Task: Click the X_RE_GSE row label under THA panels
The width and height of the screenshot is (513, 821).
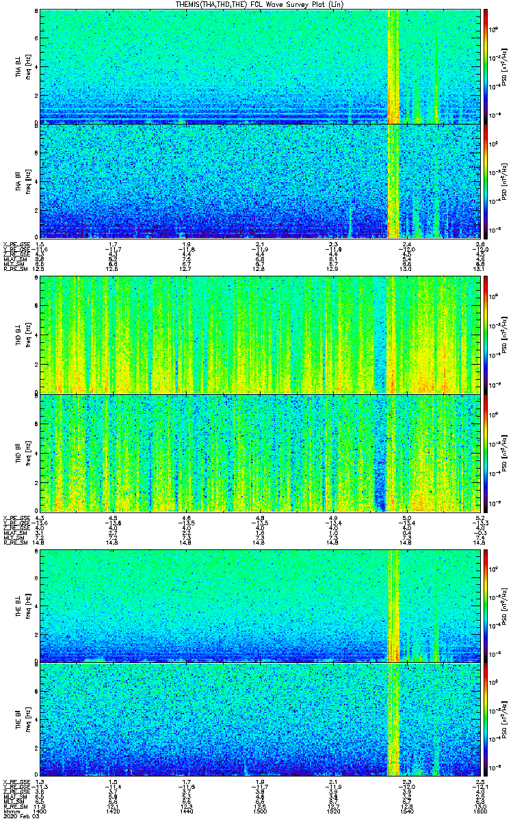Action: coord(15,244)
